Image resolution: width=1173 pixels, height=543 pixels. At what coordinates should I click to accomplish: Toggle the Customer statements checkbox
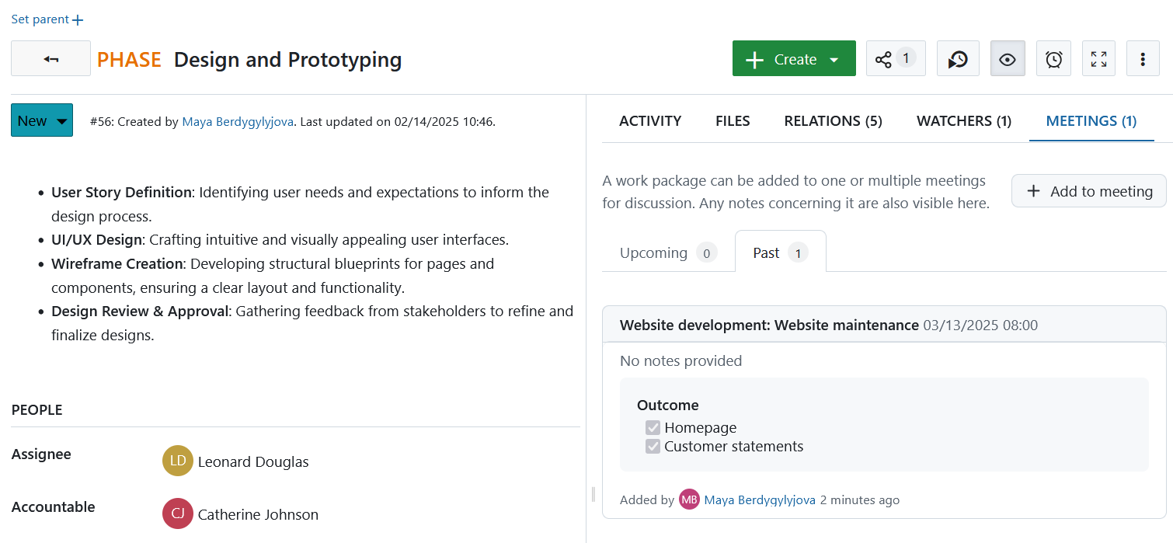(x=653, y=447)
